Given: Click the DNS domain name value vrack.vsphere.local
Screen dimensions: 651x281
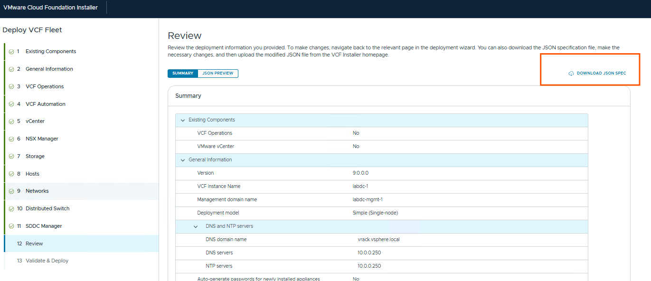Looking at the screenshot, I should point(378,239).
